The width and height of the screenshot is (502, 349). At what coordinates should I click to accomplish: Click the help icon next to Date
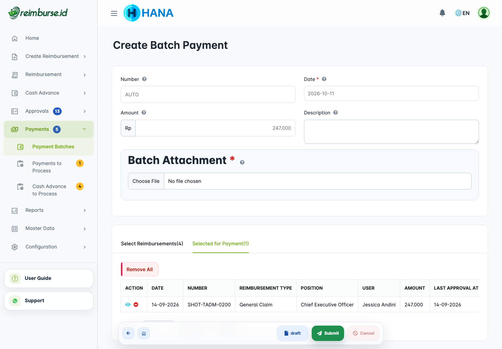coord(324,79)
